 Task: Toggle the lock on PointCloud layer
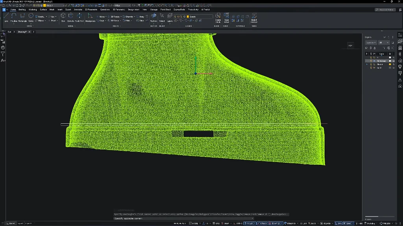coord(374,61)
